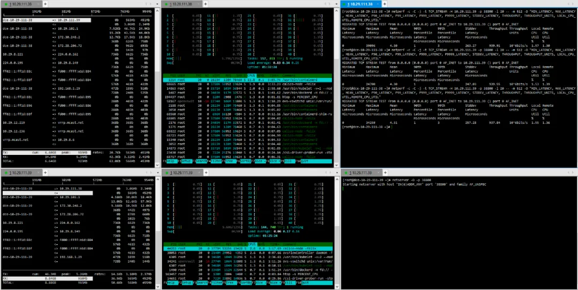578x290 pixels.
Task: Open the tab list dropdown of the top-left pane
Action: click(157, 4)
